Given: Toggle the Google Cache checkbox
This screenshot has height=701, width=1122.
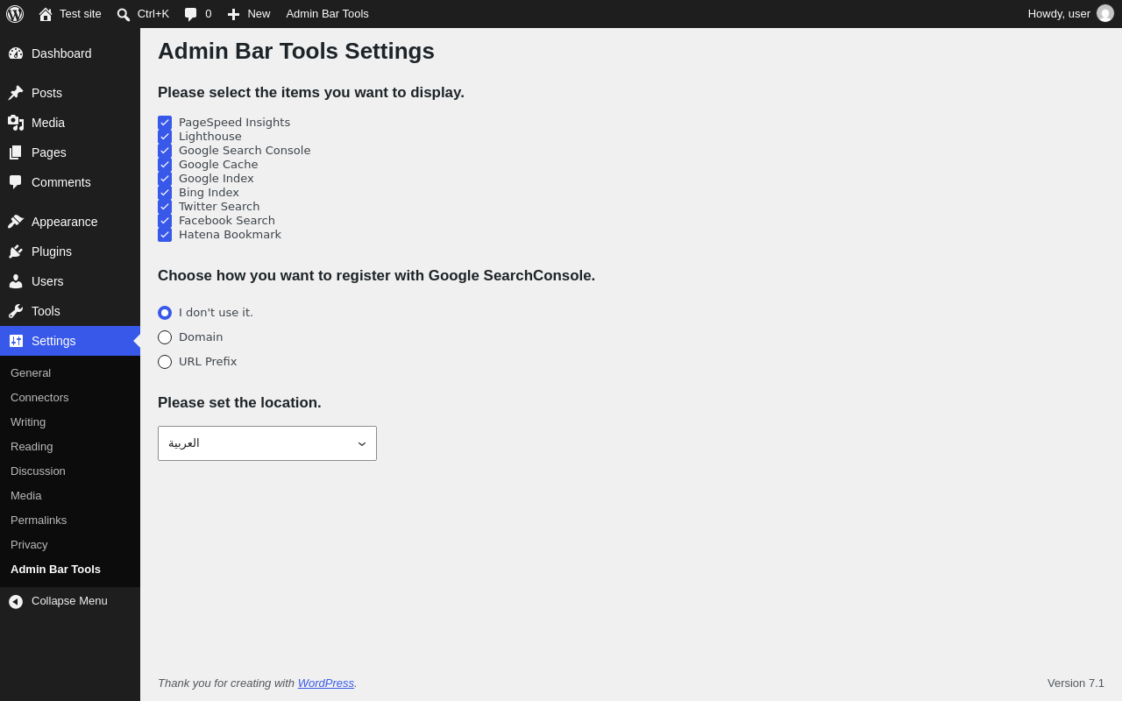Looking at the screenshot, I should (x=165, y=165).
